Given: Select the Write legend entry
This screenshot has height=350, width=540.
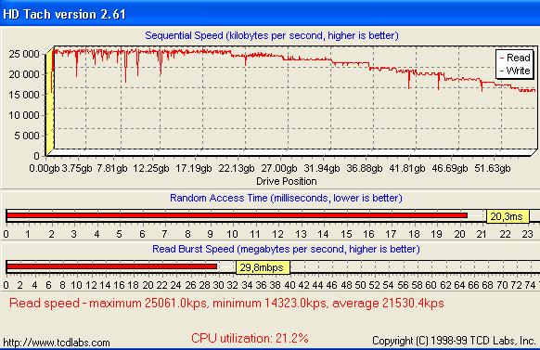Looking at the screenshot, I should pyautogui.click(x=515, y=71).
